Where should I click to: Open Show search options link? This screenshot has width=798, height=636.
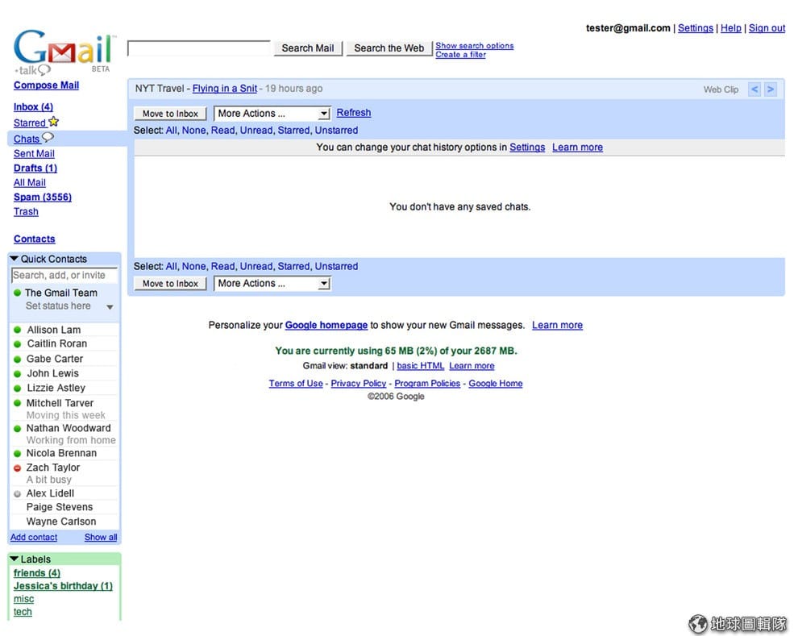(x=474, y=46)
